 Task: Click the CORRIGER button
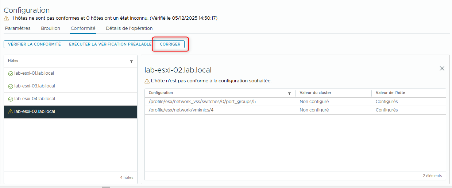pos(170,44)
